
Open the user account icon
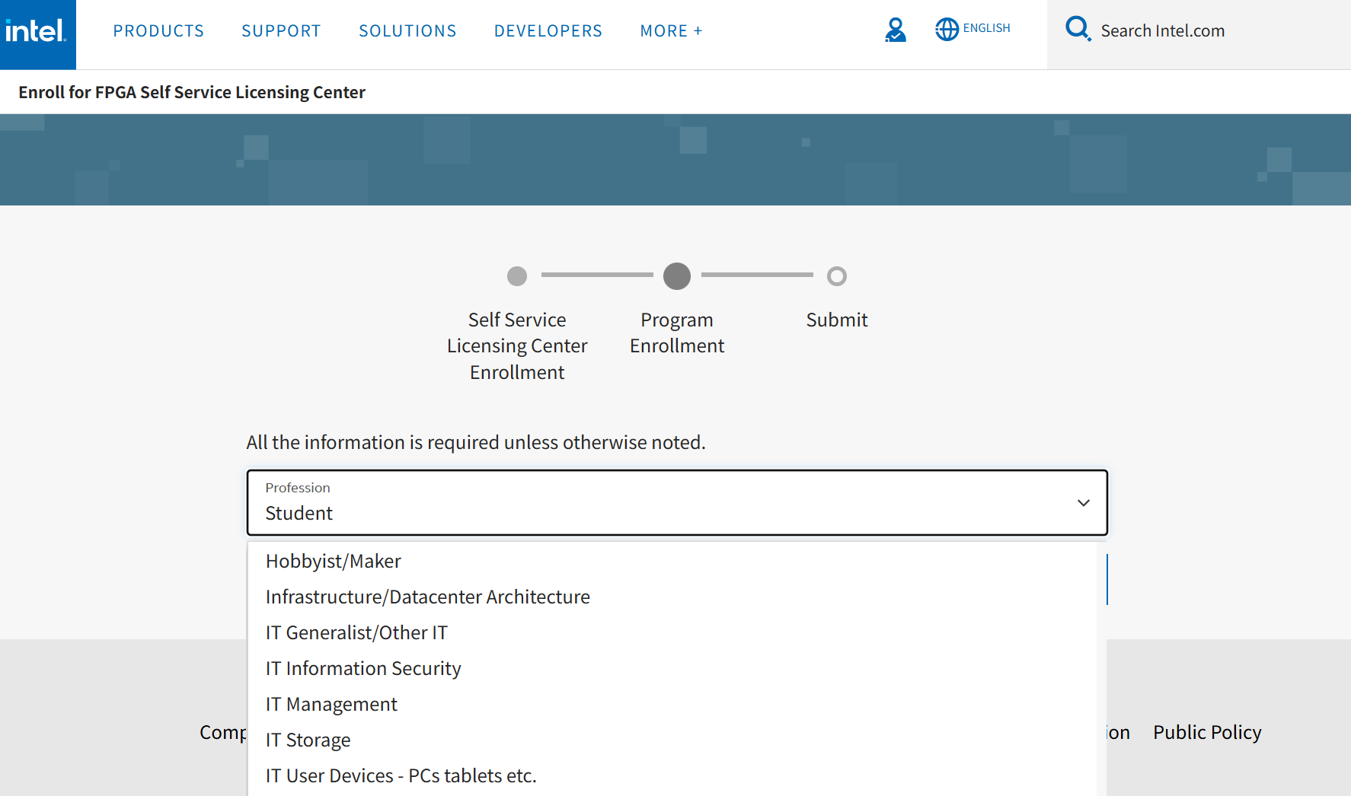click(896, 30)
